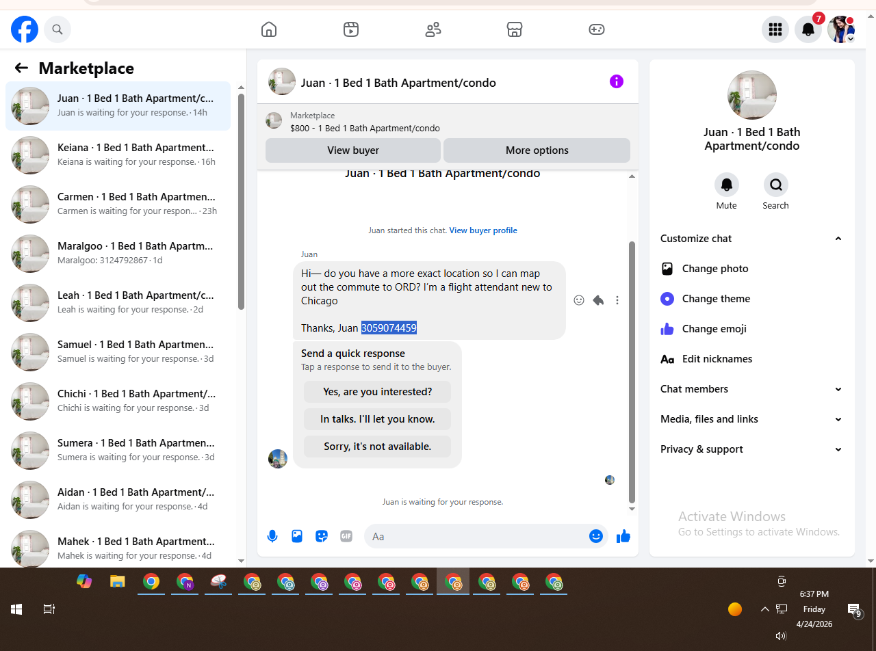
Task: Send quick response 'Sorry, it's not available.'
Action: (x=378, y=447)
